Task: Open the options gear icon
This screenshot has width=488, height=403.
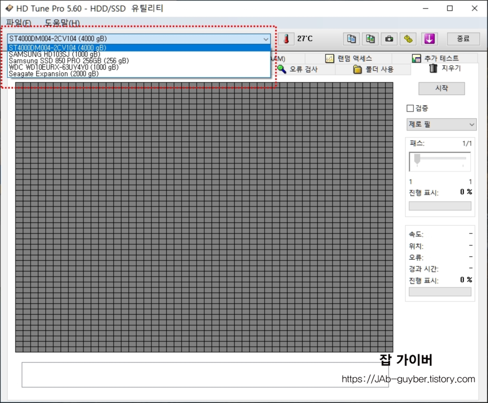Action: (408, 39)
